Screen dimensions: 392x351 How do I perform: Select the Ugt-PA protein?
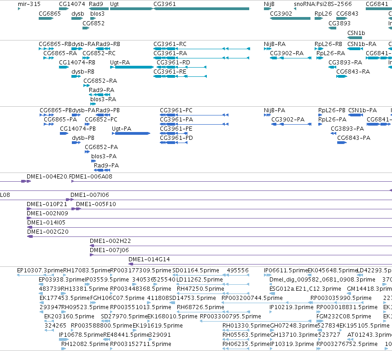(131, 133)
